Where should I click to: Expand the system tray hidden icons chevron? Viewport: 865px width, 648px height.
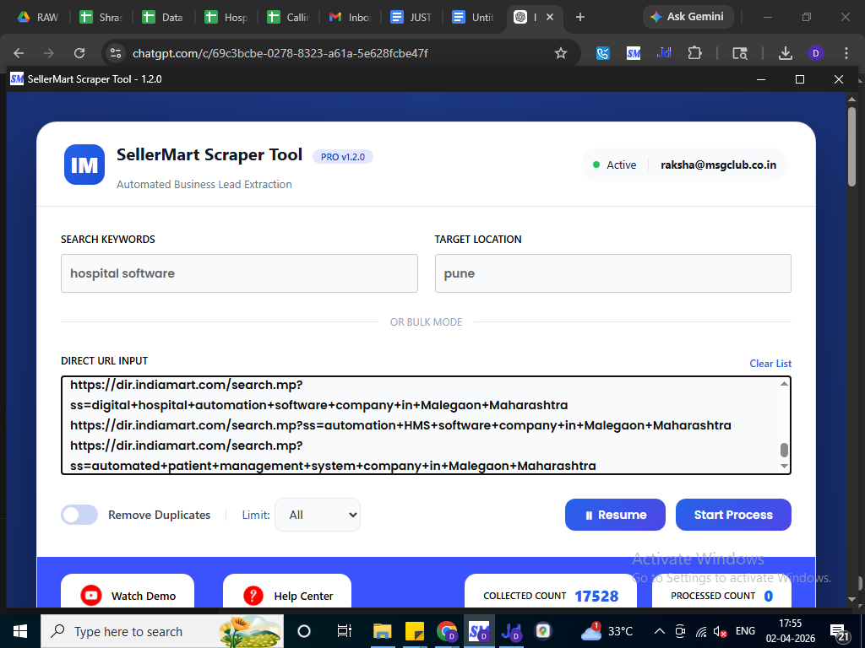click(x=658, y=631)
